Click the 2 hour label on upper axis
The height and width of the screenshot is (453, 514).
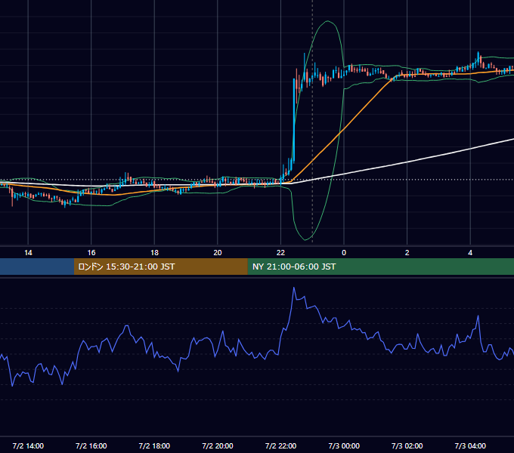[x=407, y=253]
